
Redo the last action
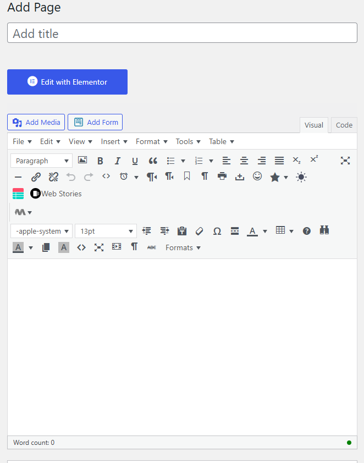pyautogui.click(x=89, y=177)
